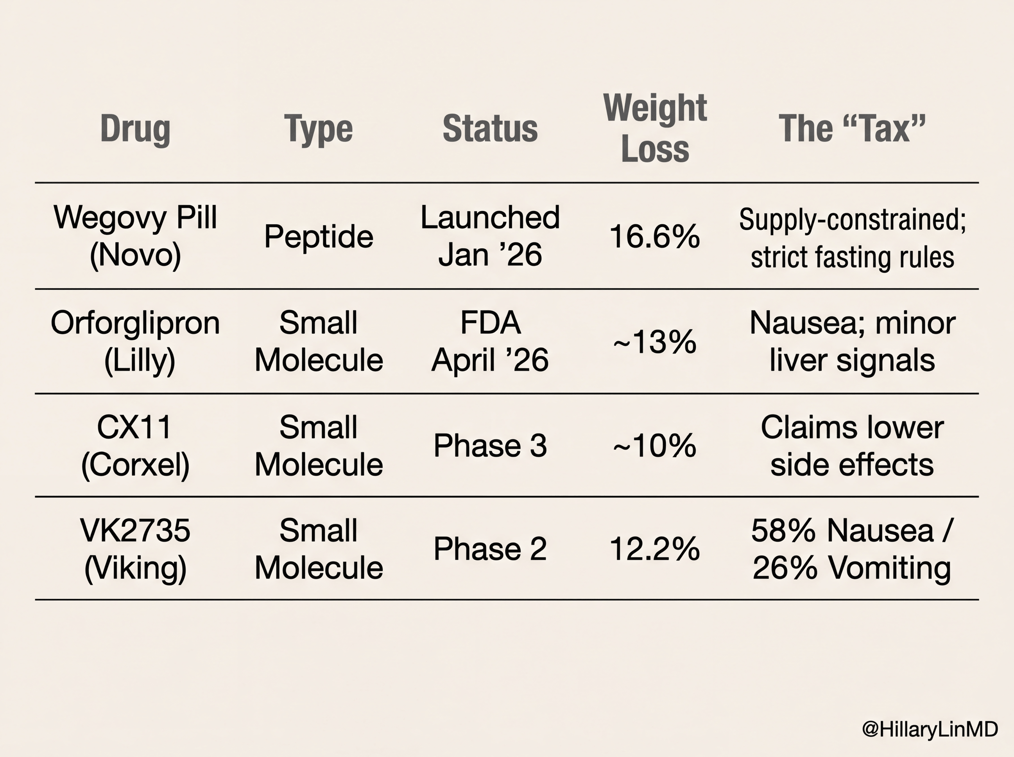Click the Drug column header
The height and width of the screenshot is (757, 1014).
(x=135, y=129)
